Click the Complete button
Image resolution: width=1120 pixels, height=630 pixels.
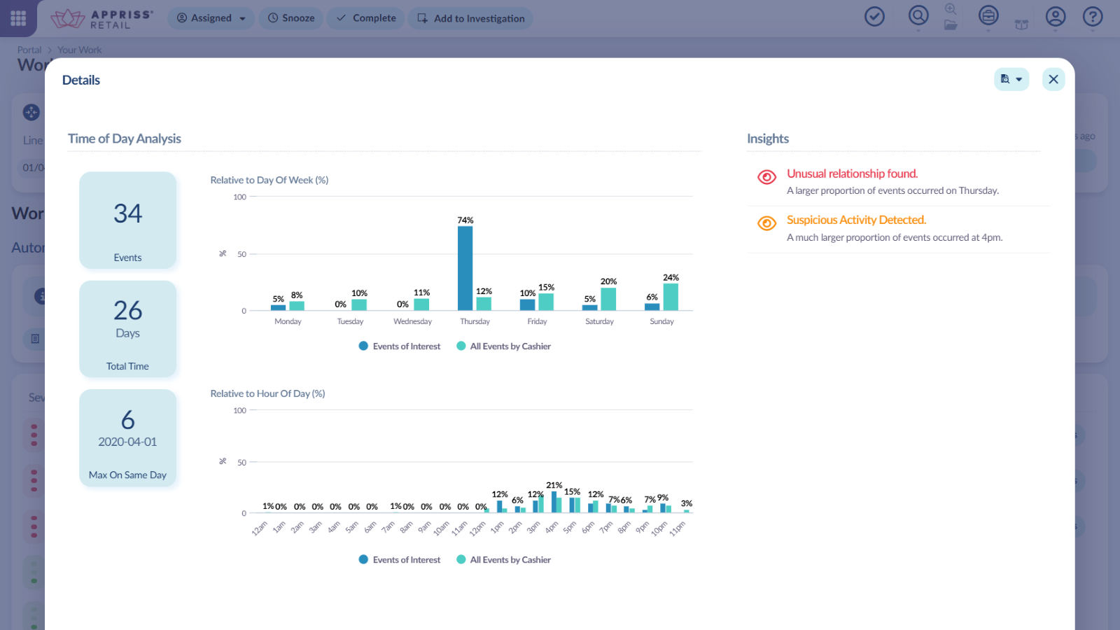tap(366, 18)
